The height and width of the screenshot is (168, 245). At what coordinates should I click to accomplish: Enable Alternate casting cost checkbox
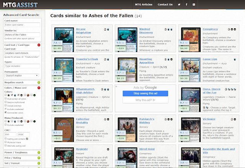[6, 145]
